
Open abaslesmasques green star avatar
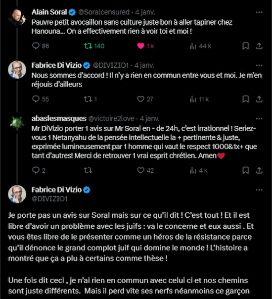[x=17, y=123]
